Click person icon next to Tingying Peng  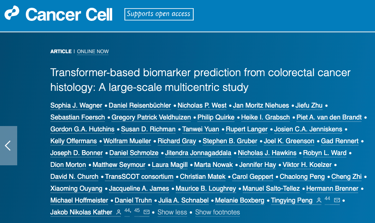(319, 200)
